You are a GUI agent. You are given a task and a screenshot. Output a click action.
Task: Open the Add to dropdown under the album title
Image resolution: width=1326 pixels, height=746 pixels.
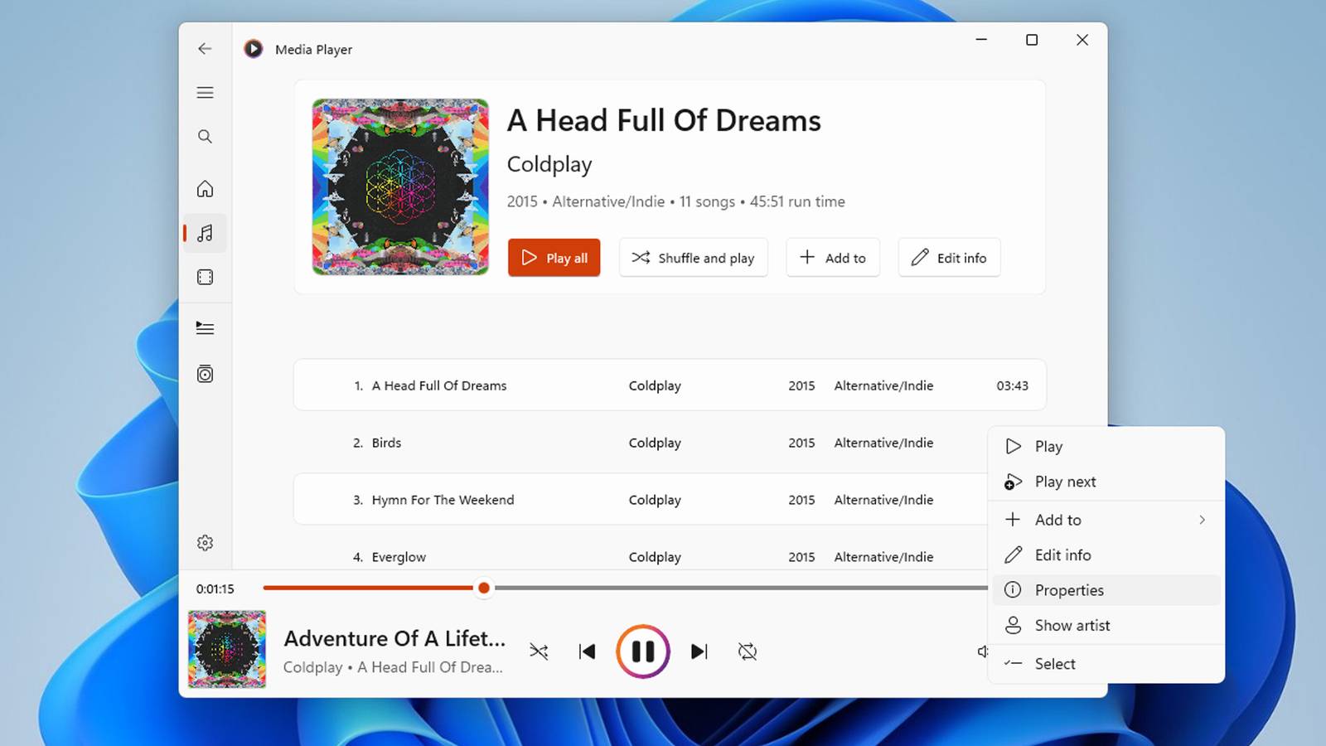coord(833,258)
